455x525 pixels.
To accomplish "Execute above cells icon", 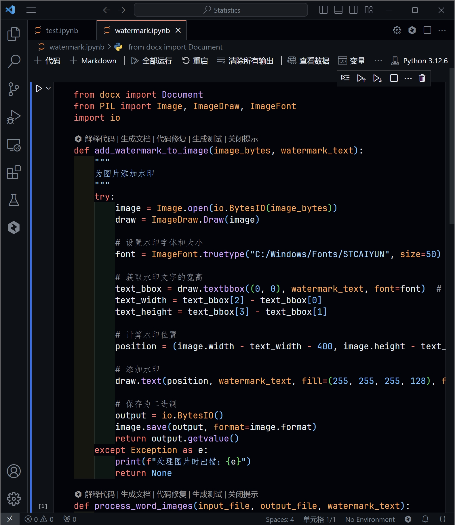I will coord(361,78).
